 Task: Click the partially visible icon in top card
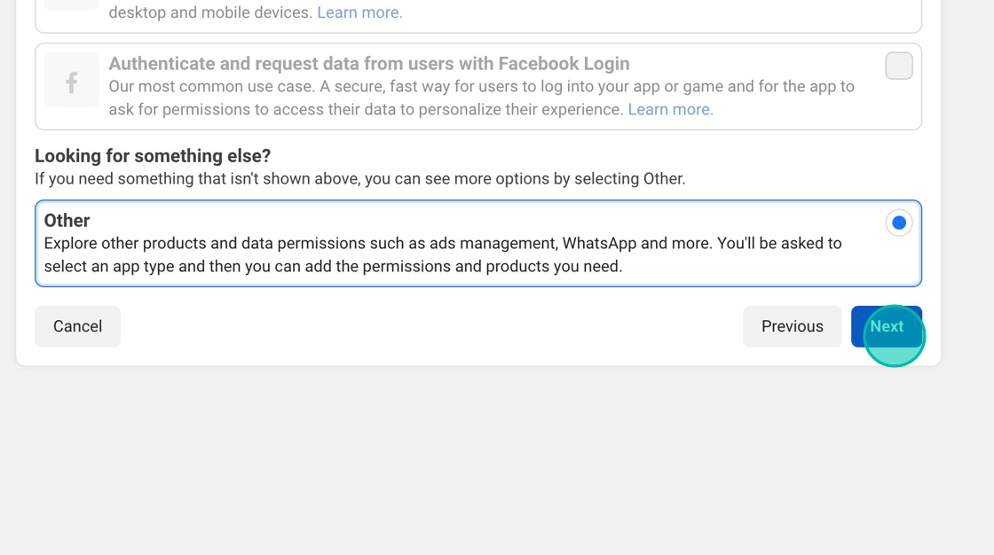click(72, 4)
